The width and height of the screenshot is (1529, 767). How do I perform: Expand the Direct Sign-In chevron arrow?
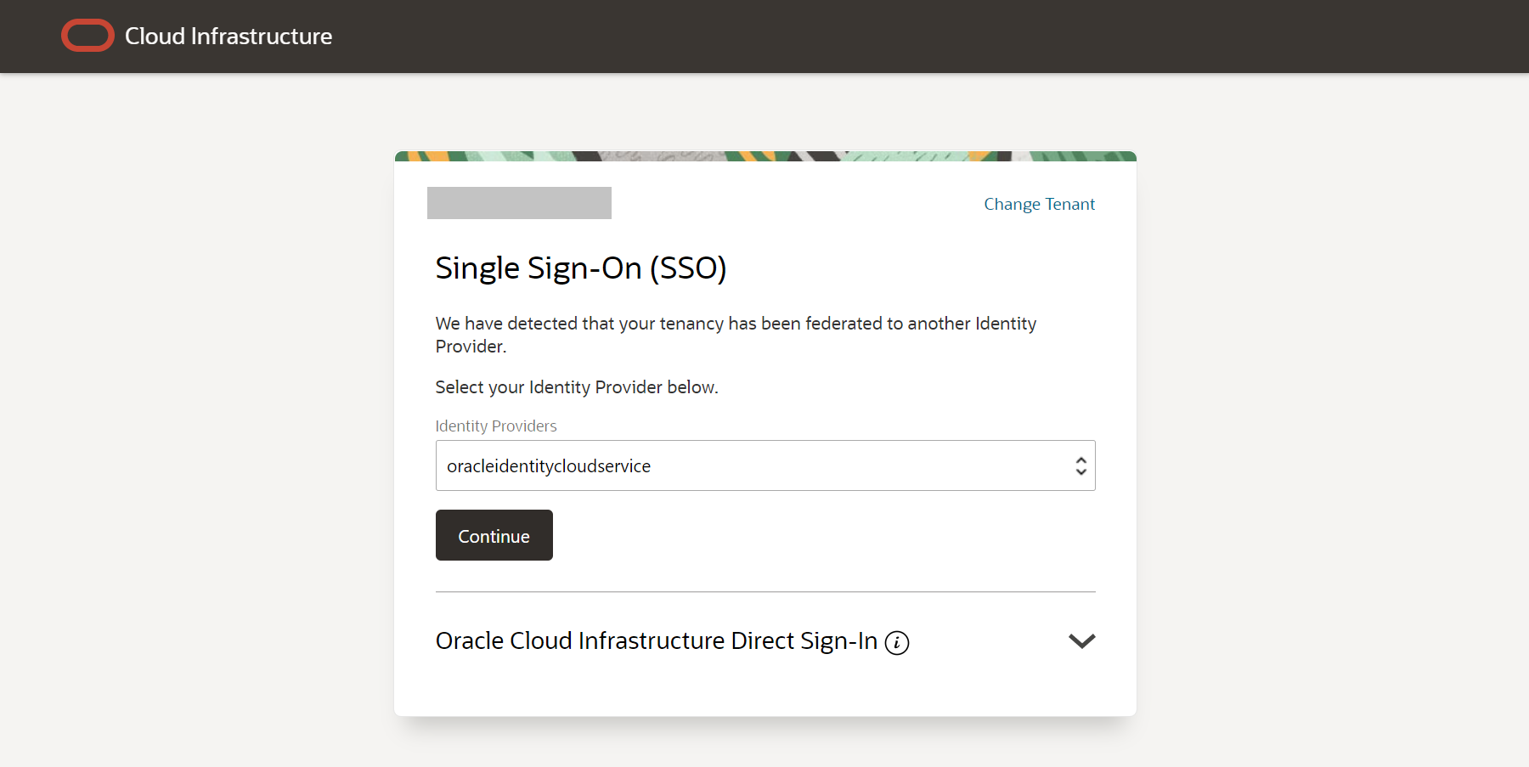1081,641
